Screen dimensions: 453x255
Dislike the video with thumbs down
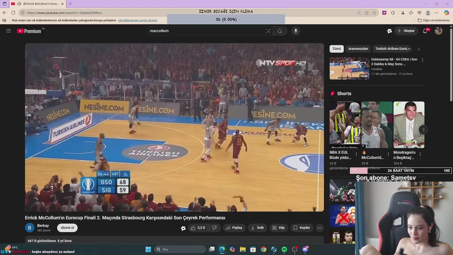[214, 228]
